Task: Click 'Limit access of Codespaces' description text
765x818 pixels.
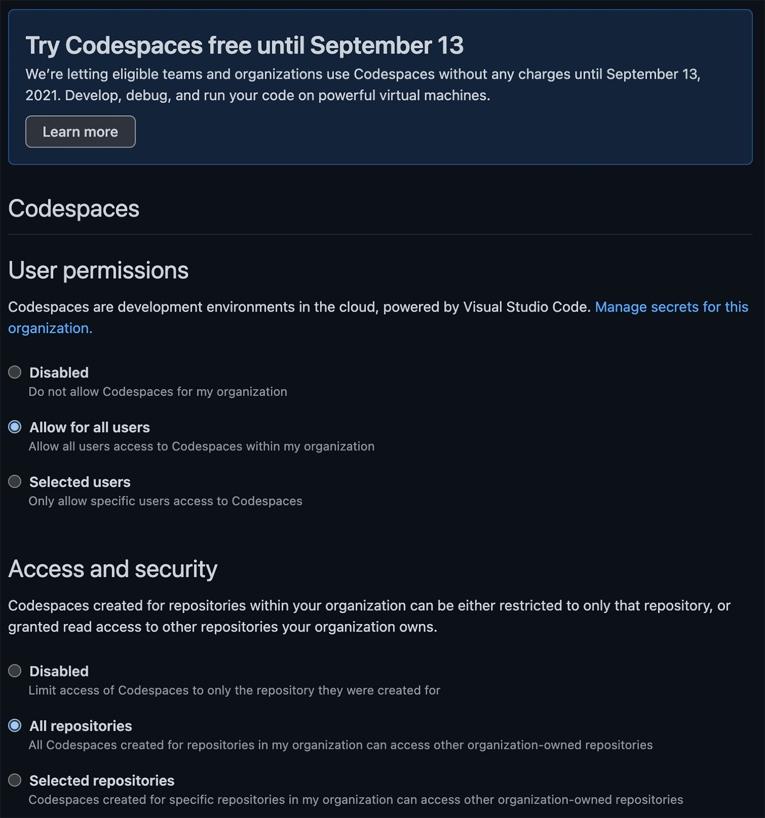Action: click(234, 690)
